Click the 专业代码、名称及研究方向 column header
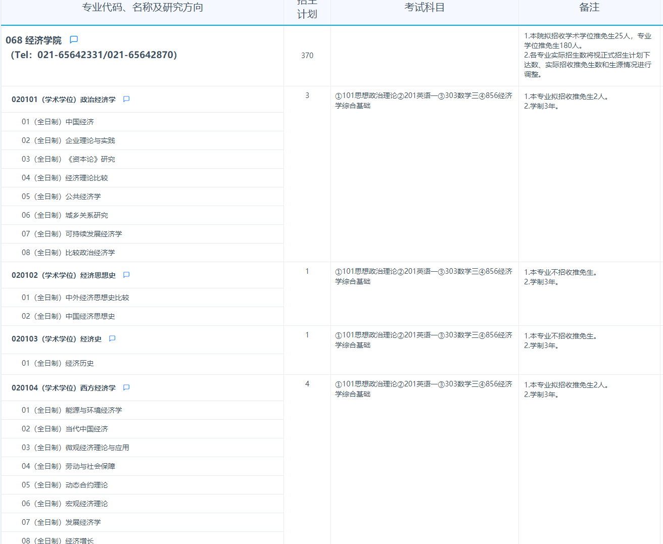 (143, 8)
